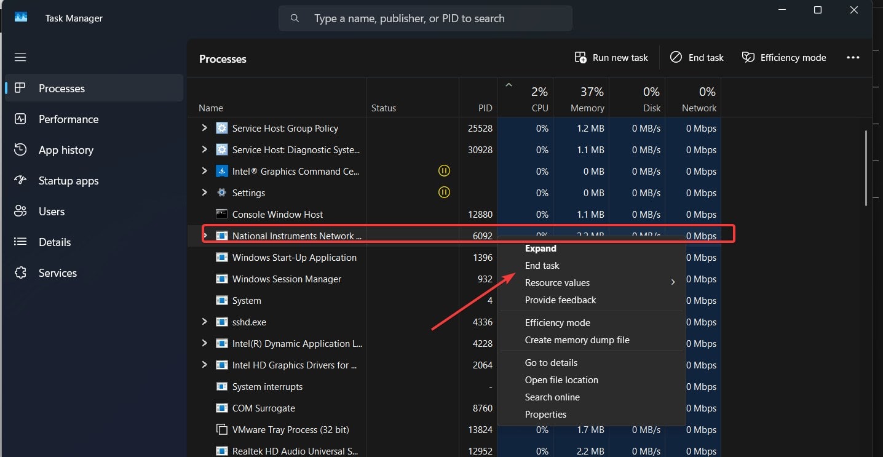Open the Users page in sidebar

pyautogui.click(x=51, y=212)
